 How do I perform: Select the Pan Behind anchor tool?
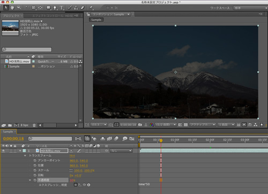pos(40,8)
